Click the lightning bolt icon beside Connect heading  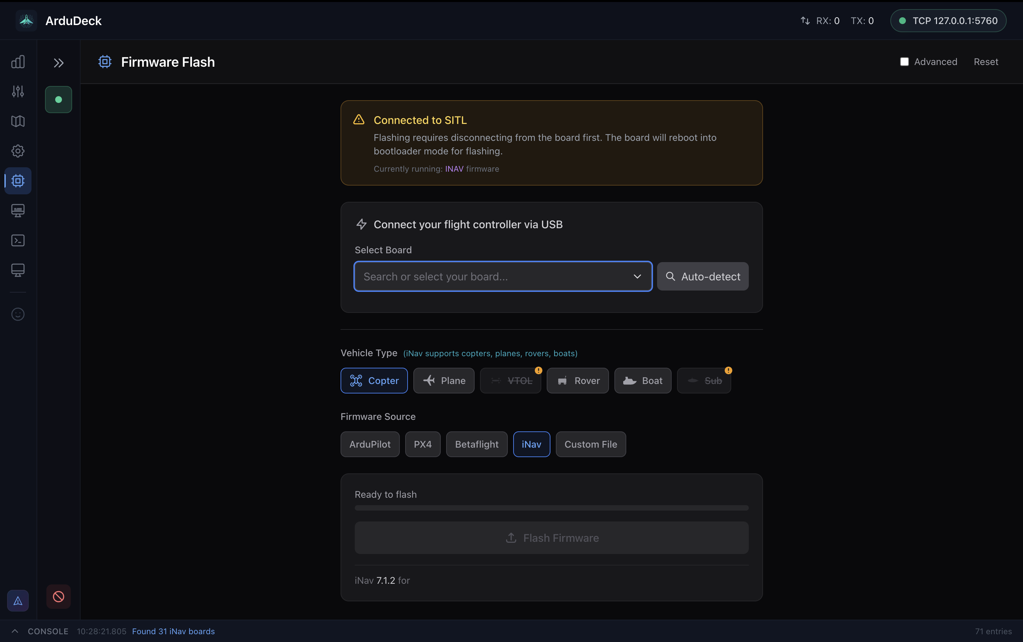[361, 224]
